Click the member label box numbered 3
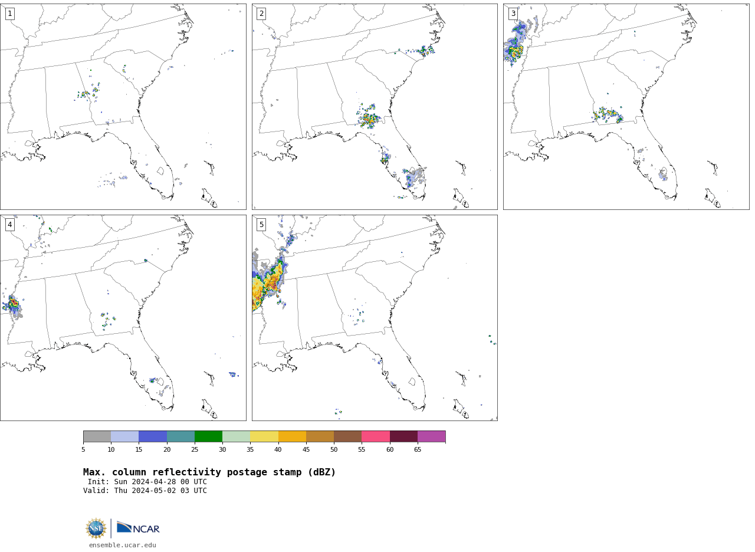755x552 pixels. (513, 14)
